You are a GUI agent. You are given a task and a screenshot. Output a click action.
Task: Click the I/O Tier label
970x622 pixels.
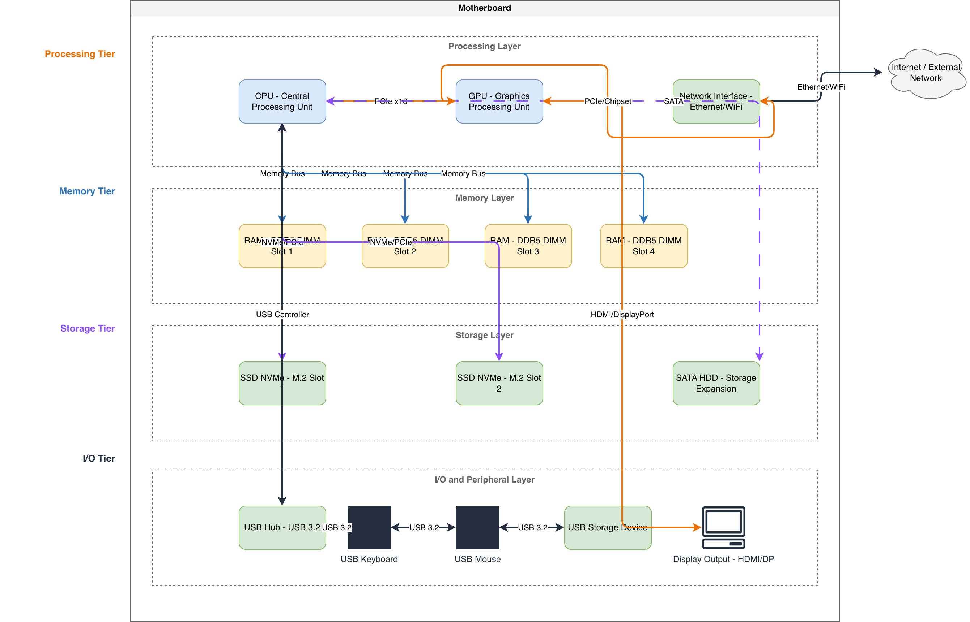(x=99, y=458)
